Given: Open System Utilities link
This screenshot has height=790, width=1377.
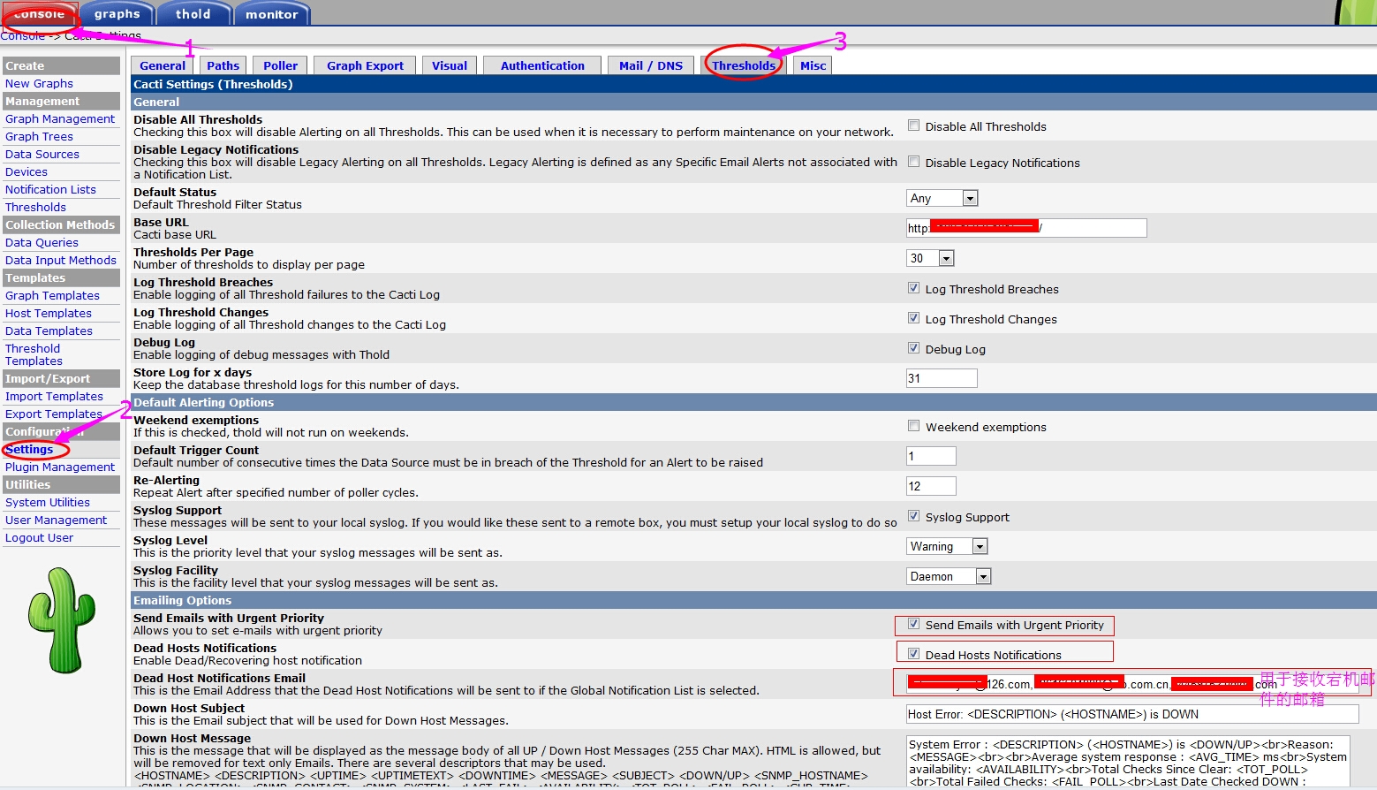Looking at the screenshot, I should click(x=48, y=502).
